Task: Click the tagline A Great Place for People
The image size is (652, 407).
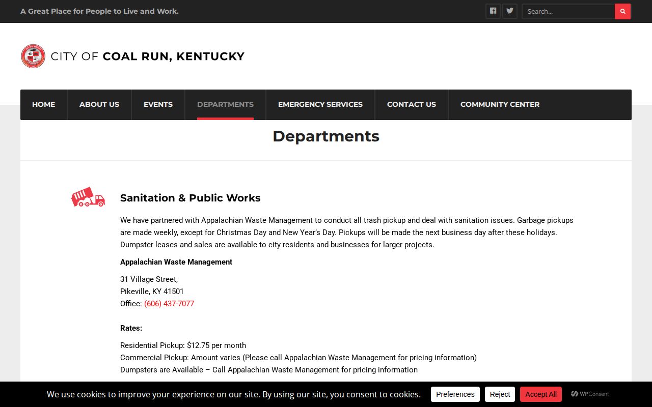Action: click(100, 11)
